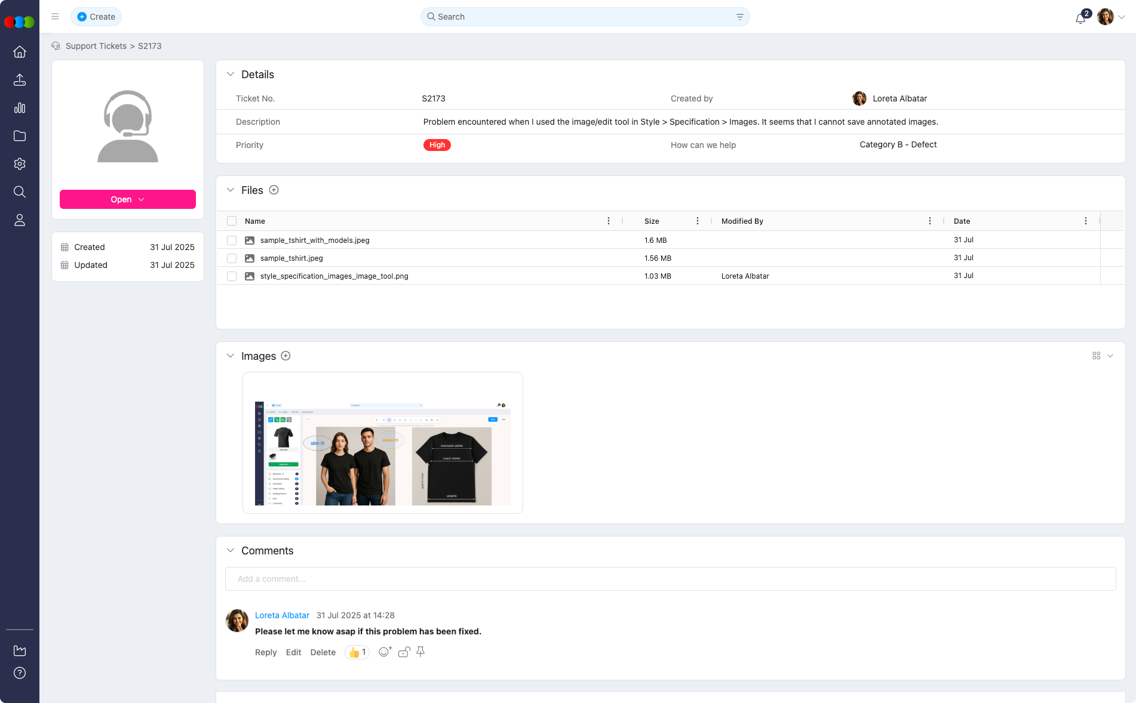Open the analytics bar chart icon

[20, 108]
